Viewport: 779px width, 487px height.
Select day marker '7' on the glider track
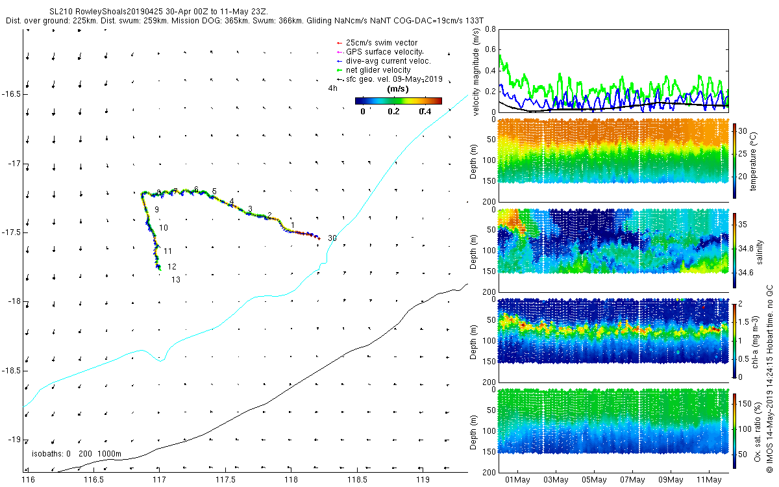tap(175, 191)
